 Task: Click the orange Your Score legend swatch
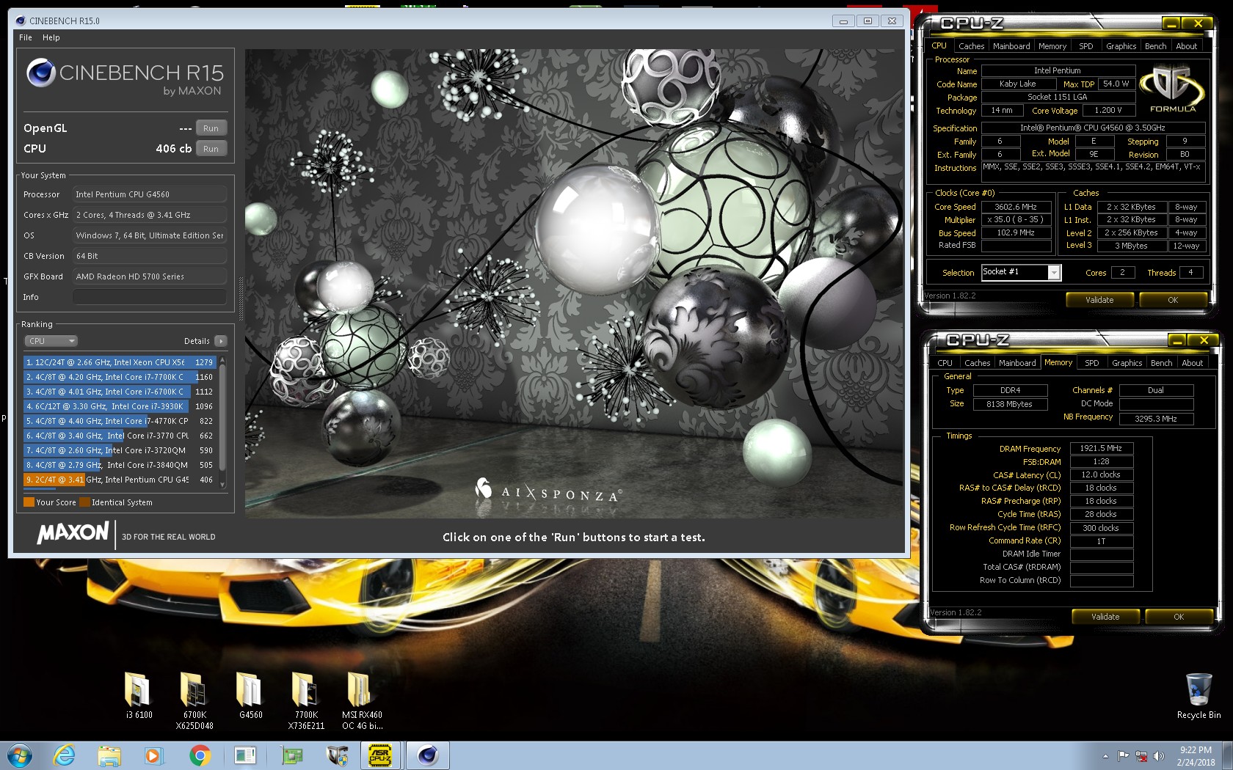[29, 502]
